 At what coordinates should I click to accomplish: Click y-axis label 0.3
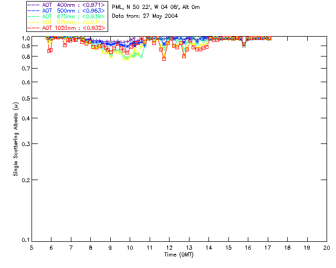coord(26,144)
